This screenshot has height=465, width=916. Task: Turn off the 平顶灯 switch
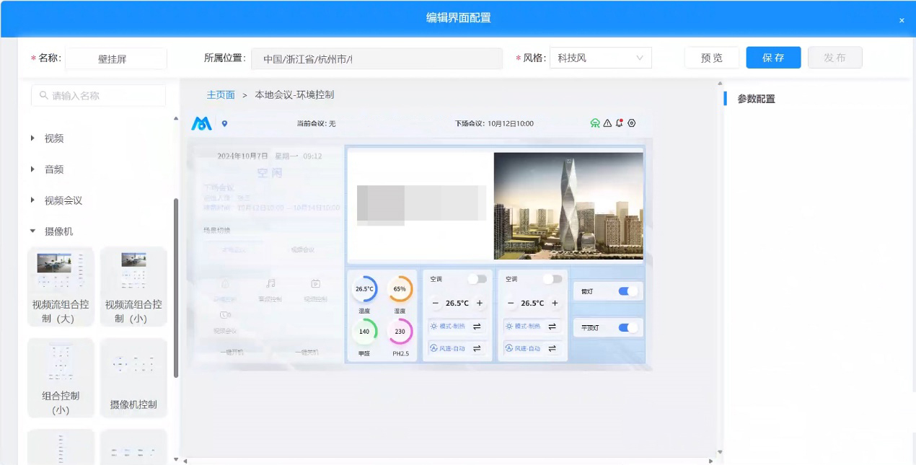pyautogui.click(x=627, y=328)
